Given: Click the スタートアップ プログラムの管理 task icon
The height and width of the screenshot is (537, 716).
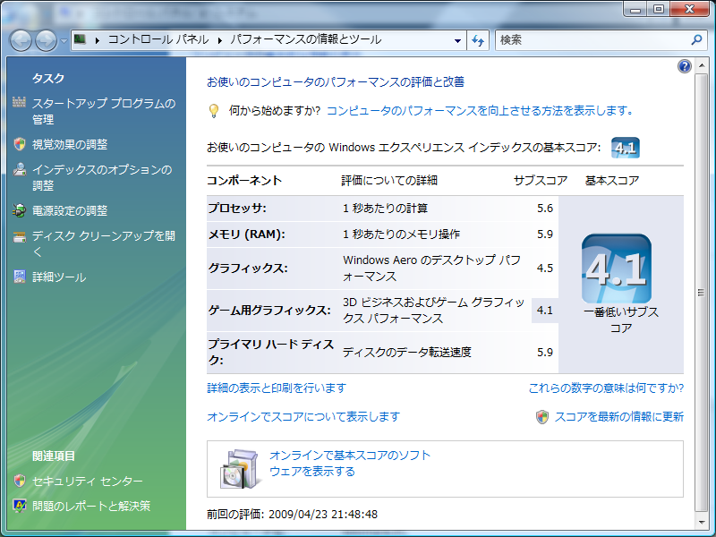Looking at the screenshot, I should coord(19,102).
